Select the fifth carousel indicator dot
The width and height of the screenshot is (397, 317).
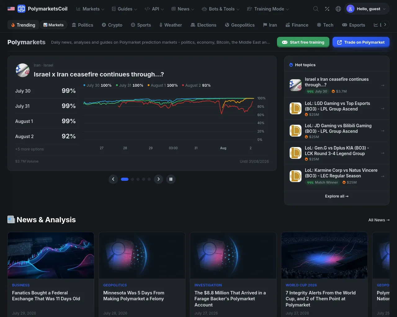point(149,179)
